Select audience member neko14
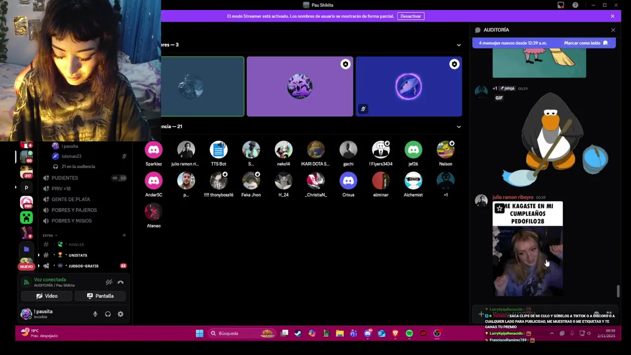Screen dimensions: 631x355 click(283, 154)
